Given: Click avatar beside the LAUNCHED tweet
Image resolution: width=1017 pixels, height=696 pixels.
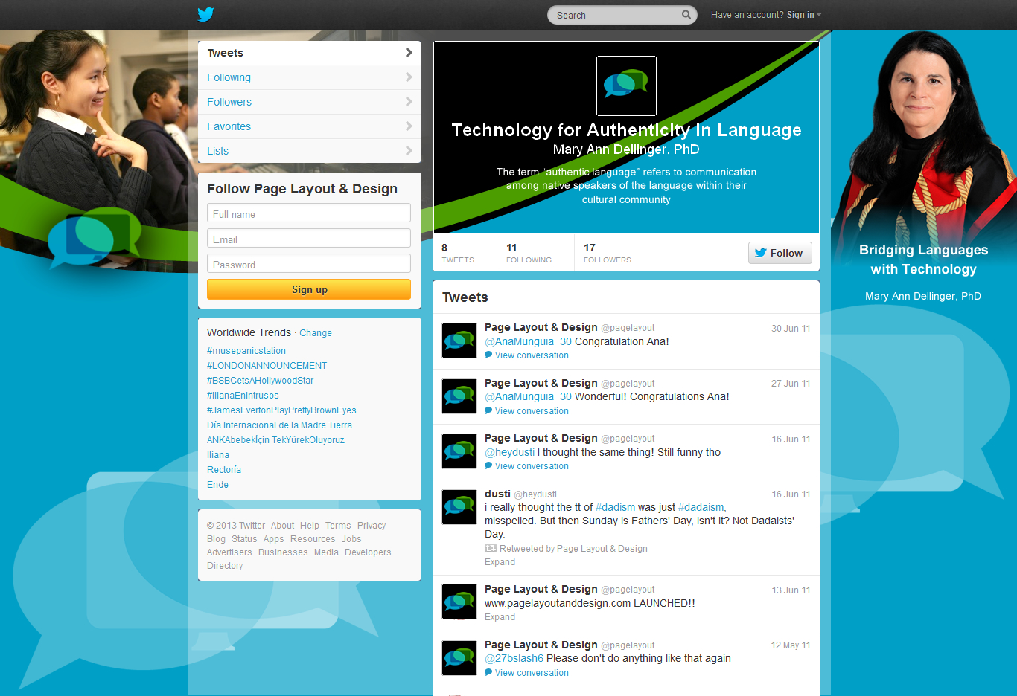Looking at the screenshot, I should click(x=459, y=602).
